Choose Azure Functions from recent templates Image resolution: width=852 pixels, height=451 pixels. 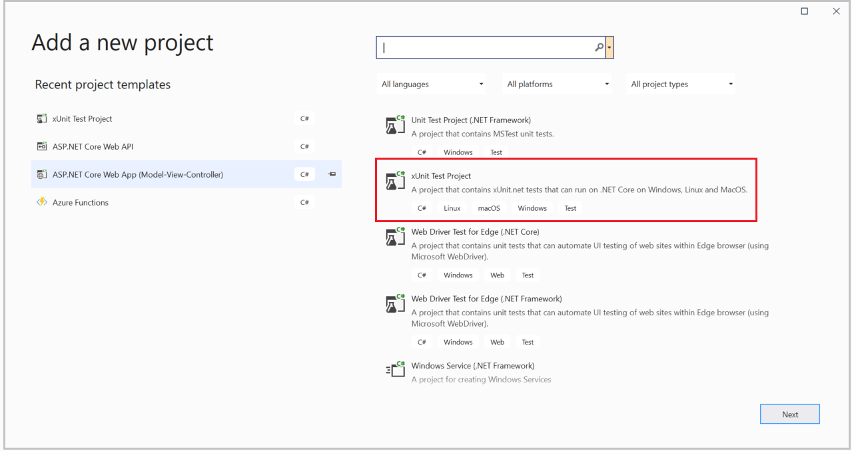tap(81, 202)
